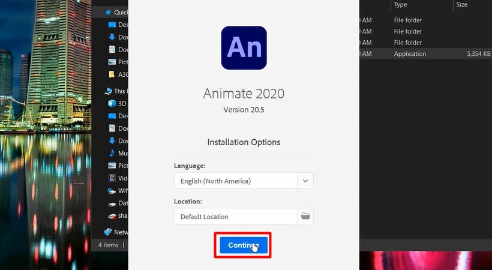Open the Music note icon in the sidebar
This screenshot has height=270, width=492.
tap(112, 153)
